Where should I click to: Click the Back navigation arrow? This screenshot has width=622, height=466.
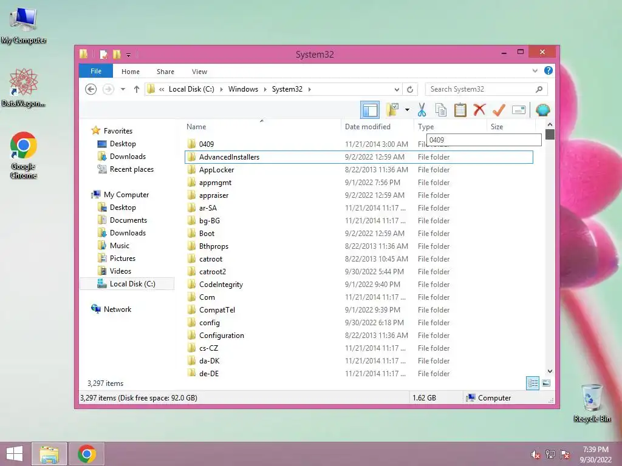click(91, 89)
